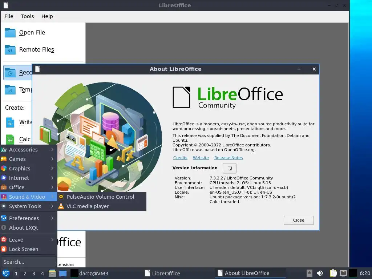Screen dimensions: 372x279
Task: Click the application menu Search field
Action: (x=28, y=262)
